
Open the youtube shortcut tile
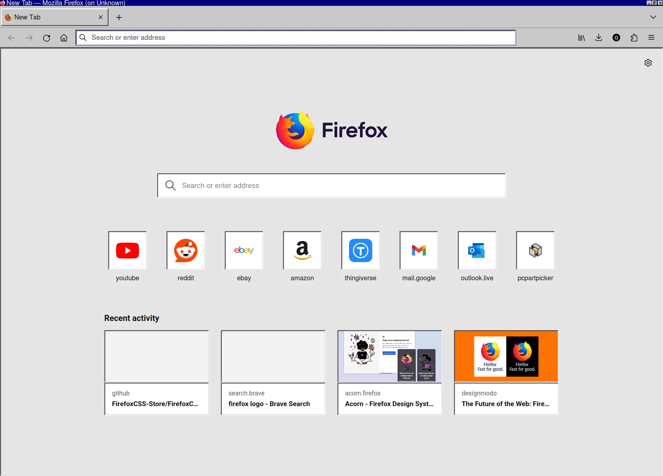click(x=128, y=250)
